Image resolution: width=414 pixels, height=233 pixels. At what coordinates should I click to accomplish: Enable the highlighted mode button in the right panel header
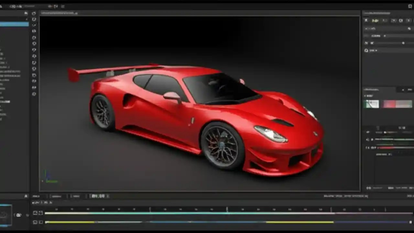coord(375,20)
